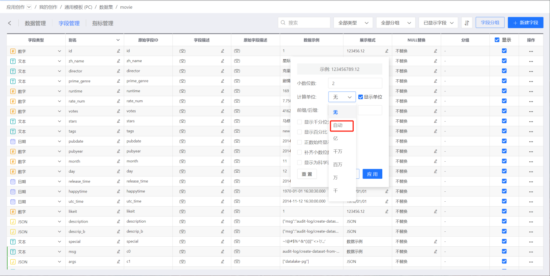Switch to the 指标管理 tab
Image resolution: width=550 pixels, height=276 pixels.
103,23
